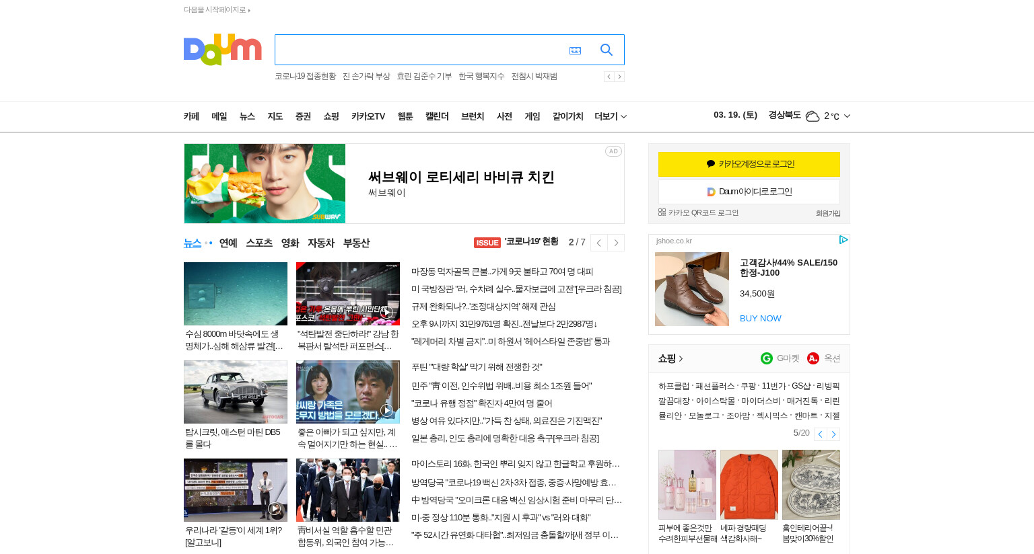Switch to the 영화 news tab

pyautogui.click(x=290, y=243)
